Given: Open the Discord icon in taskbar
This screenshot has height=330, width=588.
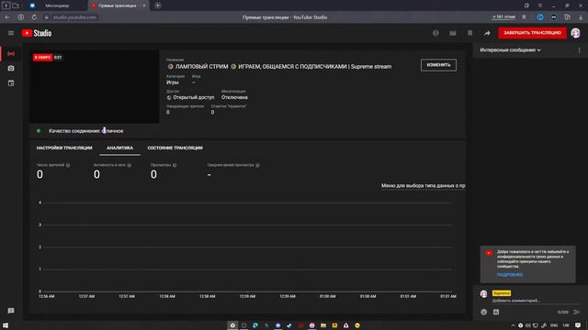Looking at the screenshot, I should click(x=277, y=325).
